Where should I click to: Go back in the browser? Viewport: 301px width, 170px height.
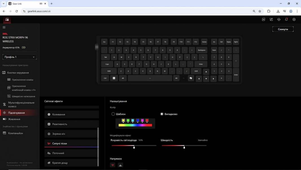click(x=4, y=11)
